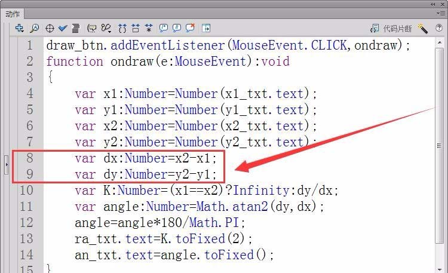Select the 动作 panel tab
Image resolution: width=448 pixels, height=273 pixels.
click(13, 14)
